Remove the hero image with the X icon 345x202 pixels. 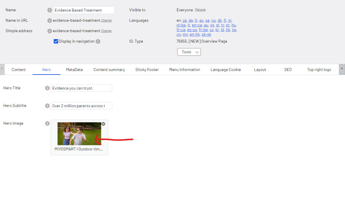click(103, 124)
